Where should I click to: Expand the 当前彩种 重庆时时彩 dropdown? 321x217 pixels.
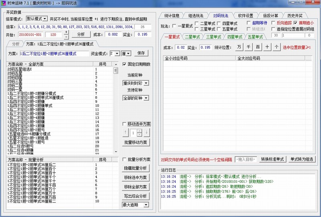[146, 83]
